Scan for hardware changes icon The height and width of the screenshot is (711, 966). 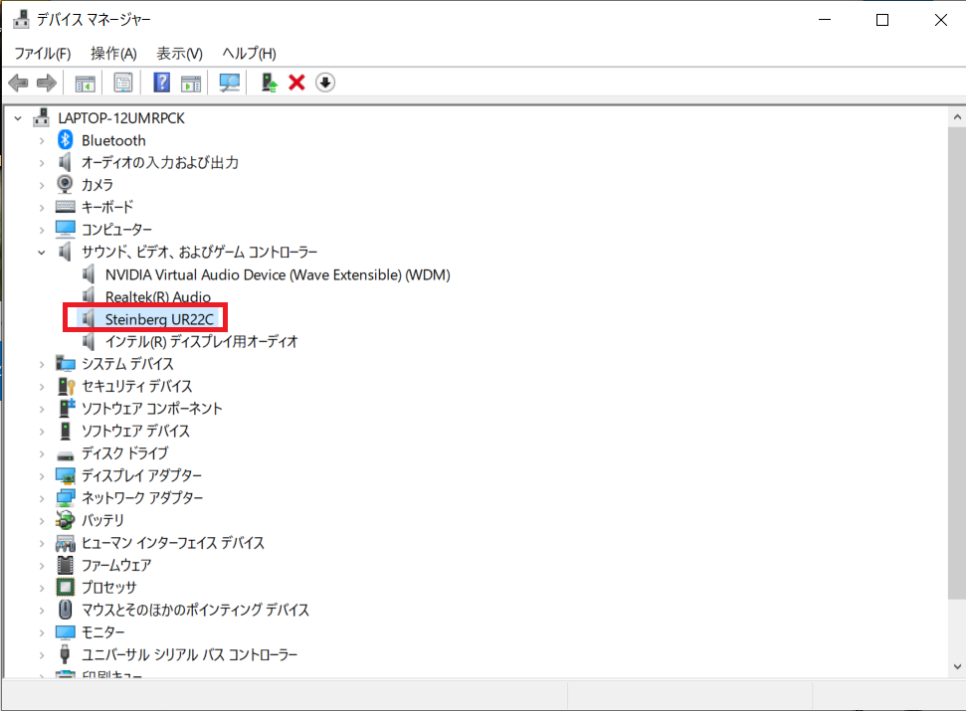229,83
